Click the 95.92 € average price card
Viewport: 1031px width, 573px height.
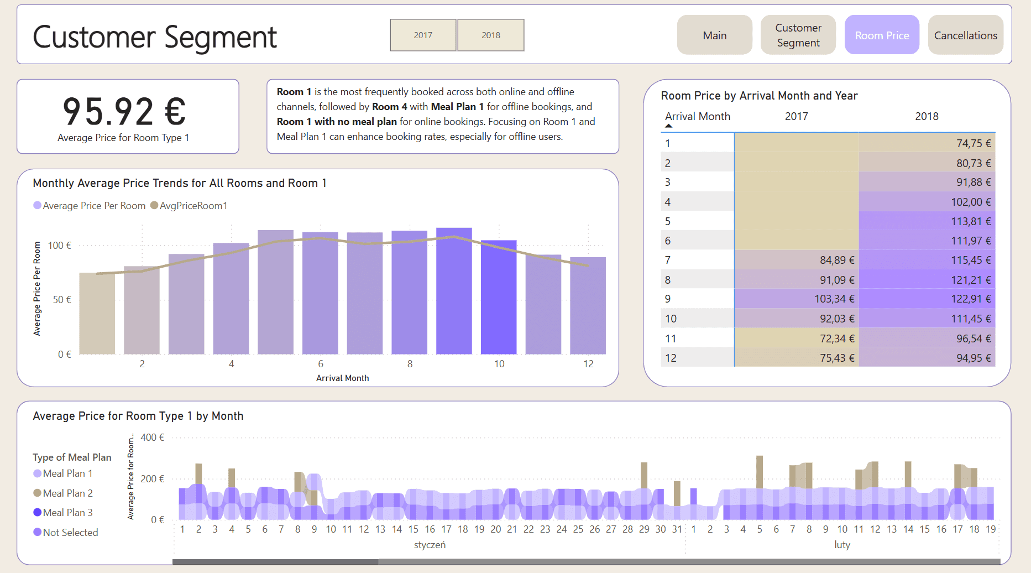[x=128, y=116]
